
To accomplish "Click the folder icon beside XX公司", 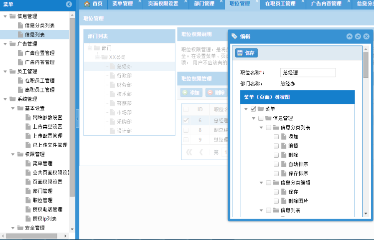I will pos(105,57).
